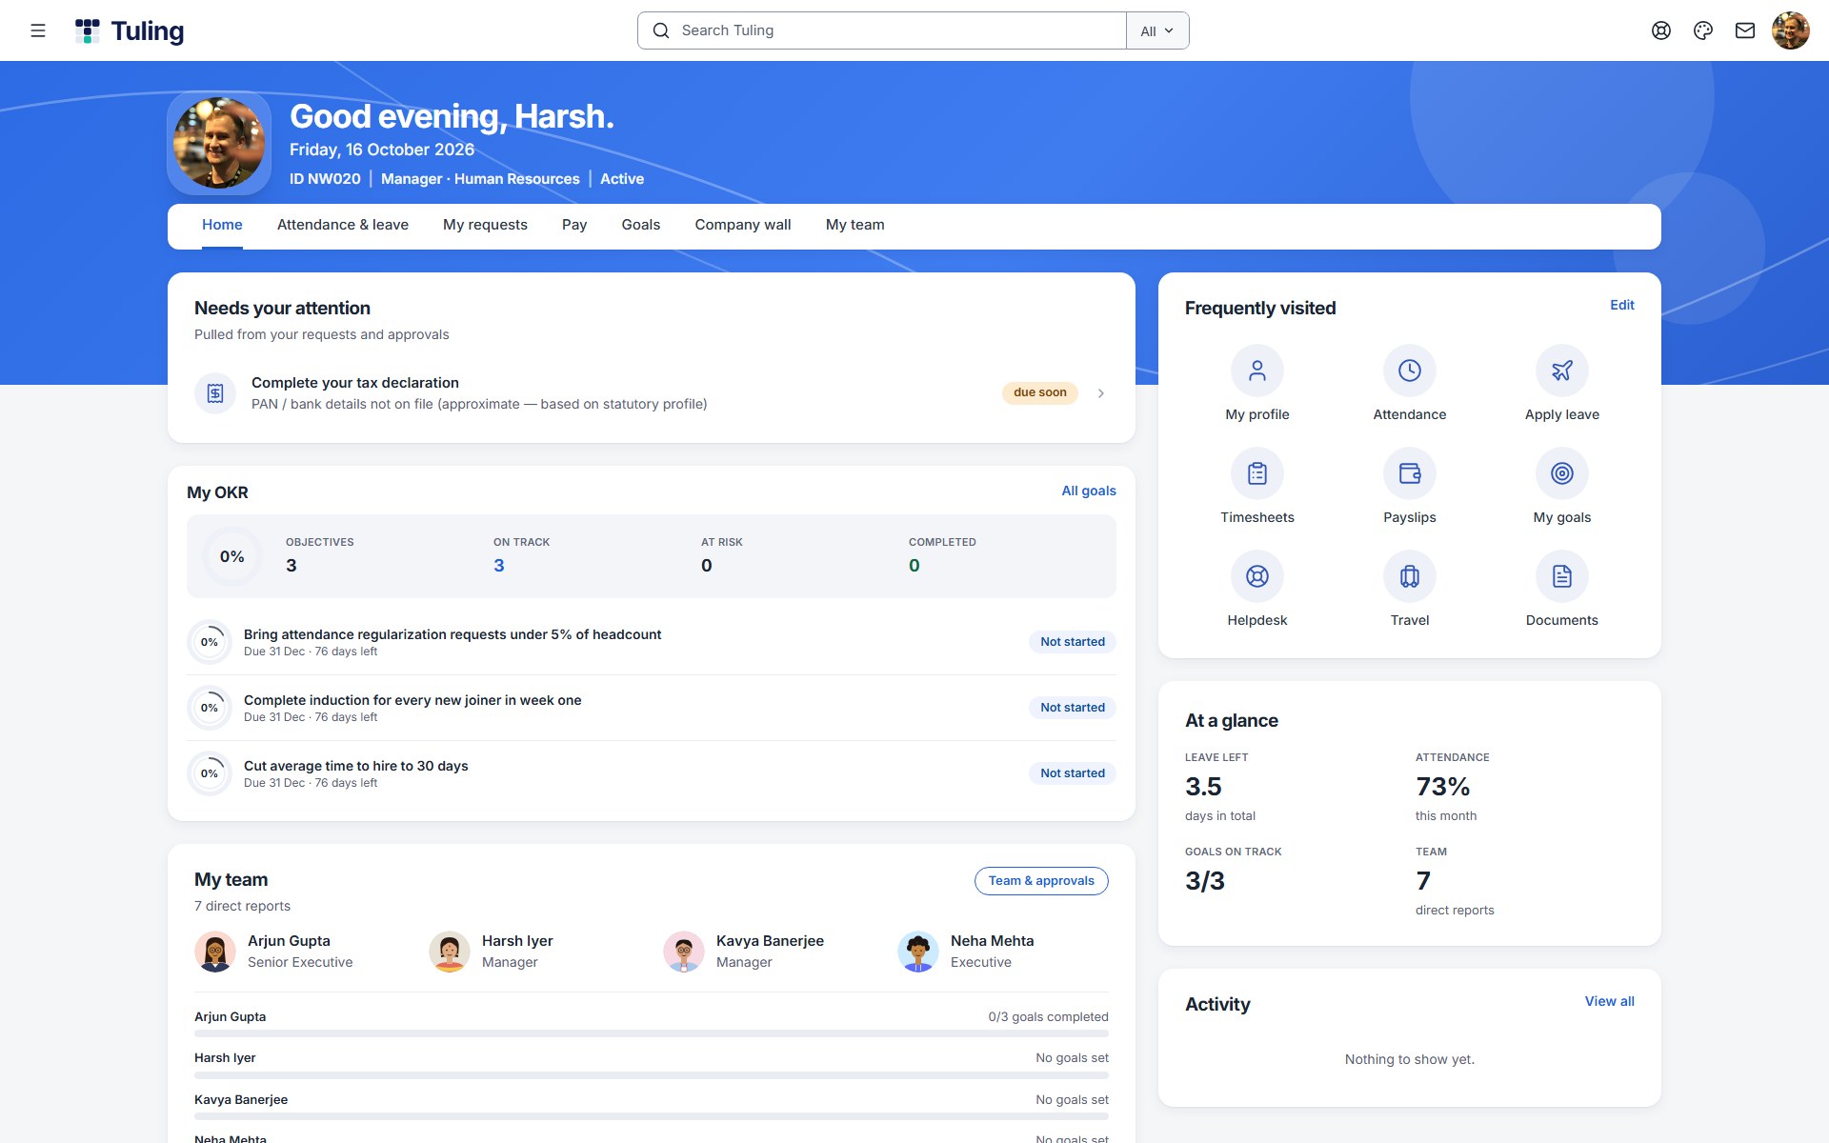Click the Tuling logo

(x=130, y=30)
